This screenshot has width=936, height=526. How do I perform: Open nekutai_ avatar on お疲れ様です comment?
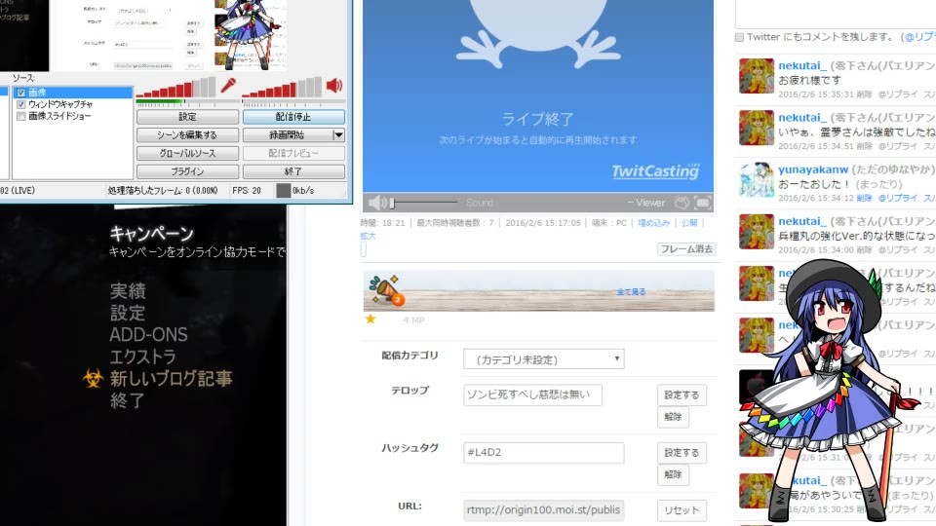(x=756, y=76)
